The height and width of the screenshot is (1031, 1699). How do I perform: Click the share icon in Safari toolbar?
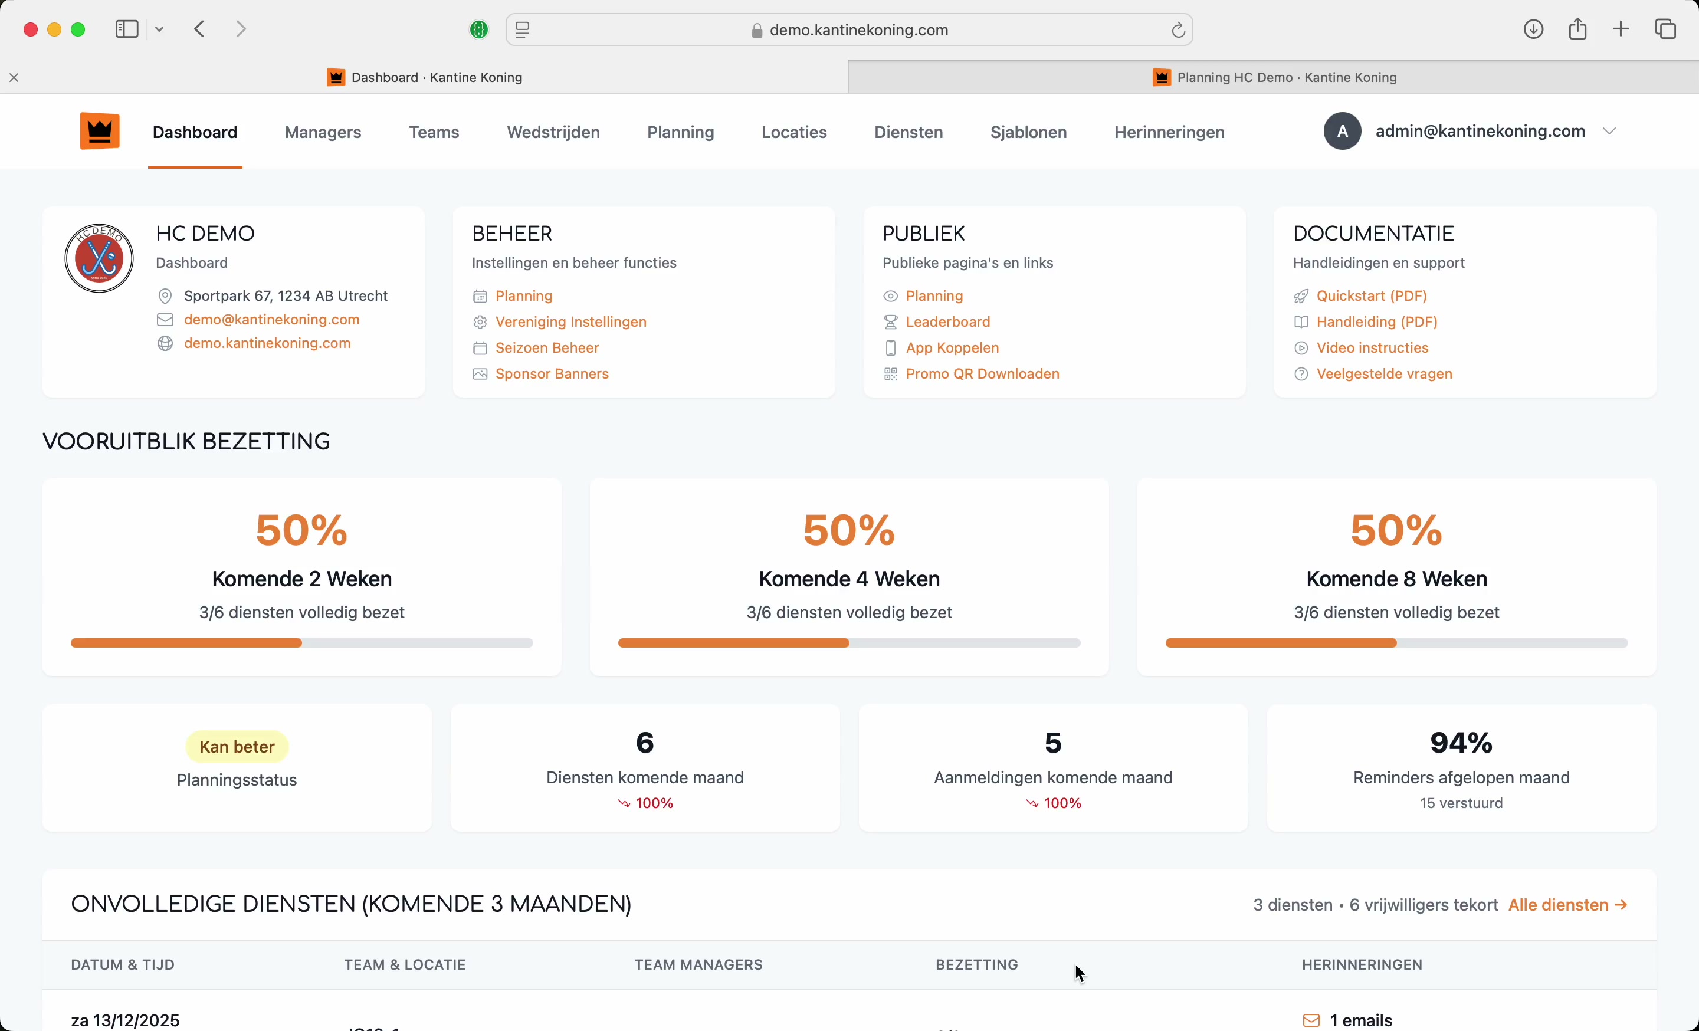(x=1577, y=29)
